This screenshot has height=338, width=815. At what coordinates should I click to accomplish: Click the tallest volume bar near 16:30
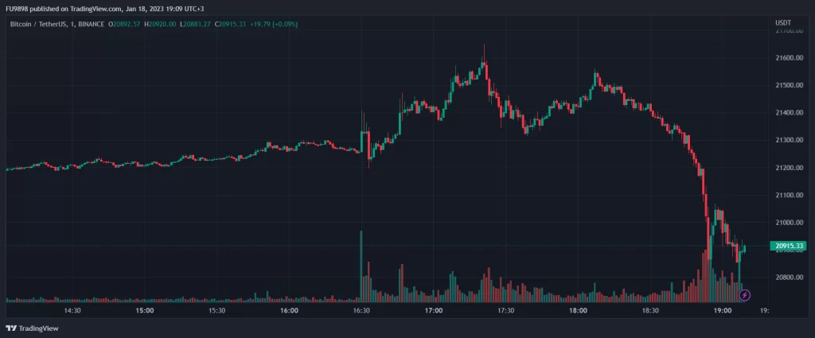click(361, 266)
